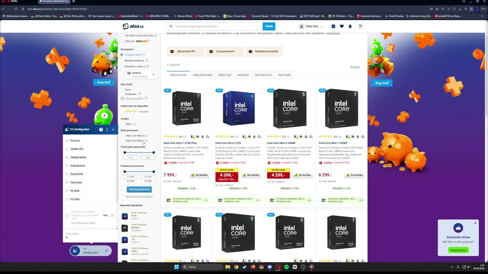Viewport: 488px width, 274px height.
Task: Click the blue 'Hledat' search button
Action: click(269, 26)
